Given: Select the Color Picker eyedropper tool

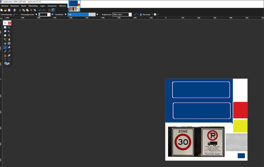Looking at the screenshot, I should [9, 52].
